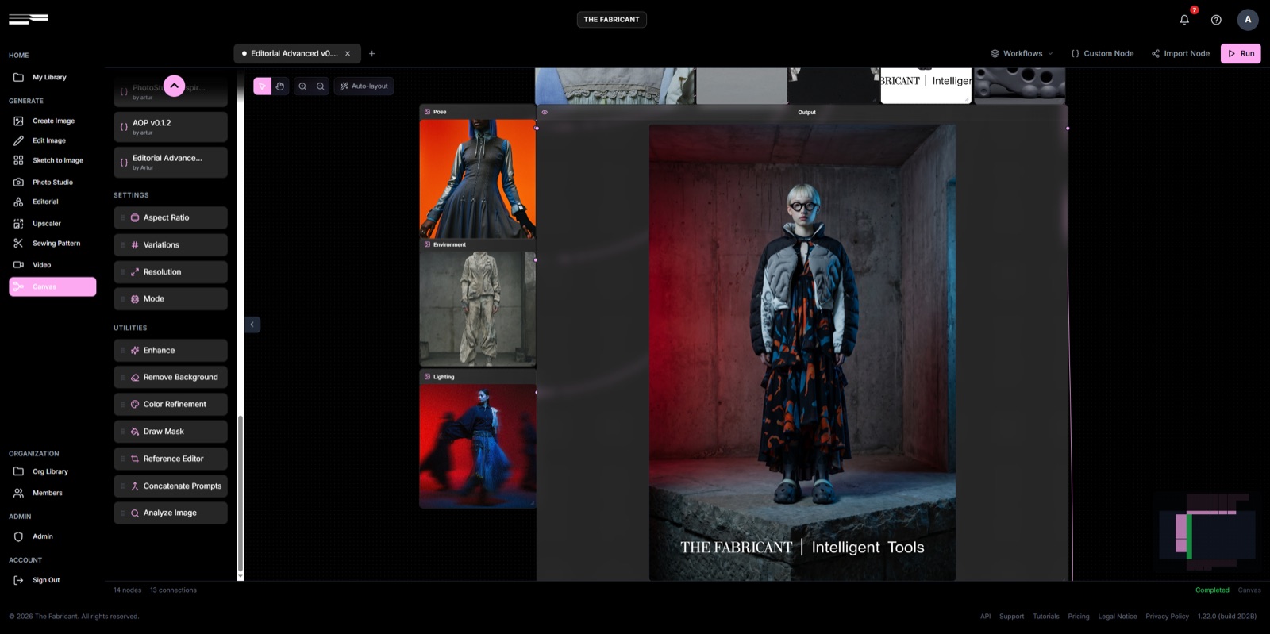Open Photo Studio
The image size is (1270, 634).
point(52,182)
